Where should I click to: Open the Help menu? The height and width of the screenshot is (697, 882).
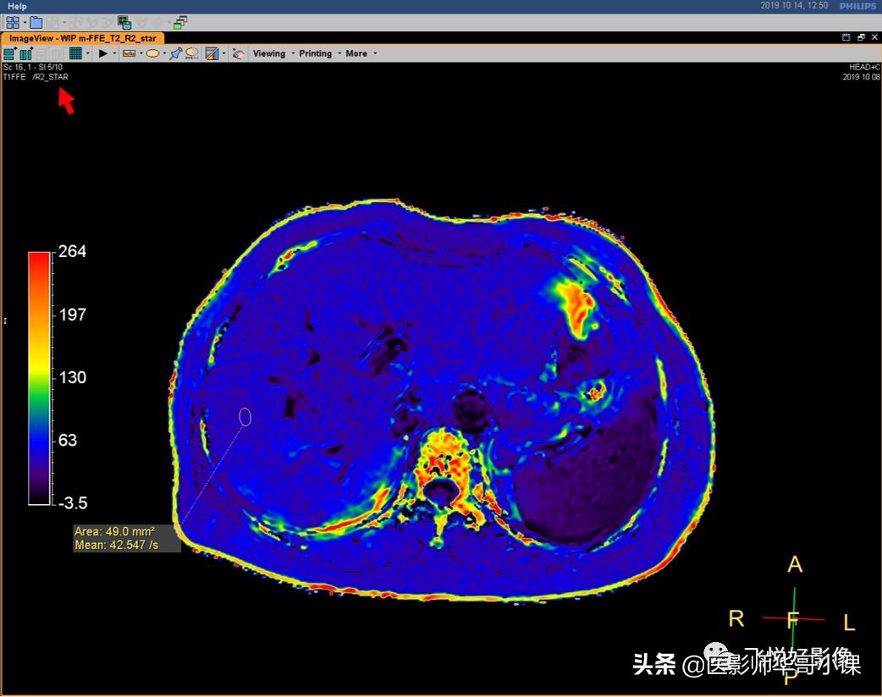click(17, 6)
